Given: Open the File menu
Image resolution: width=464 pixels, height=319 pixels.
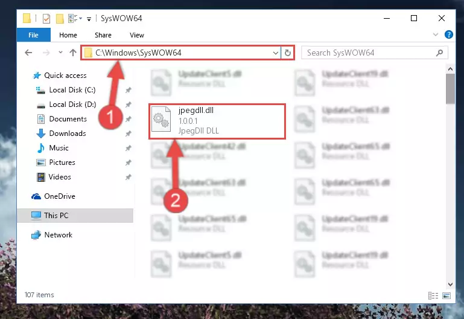Looking at the screenshot, I should [33, 35].
